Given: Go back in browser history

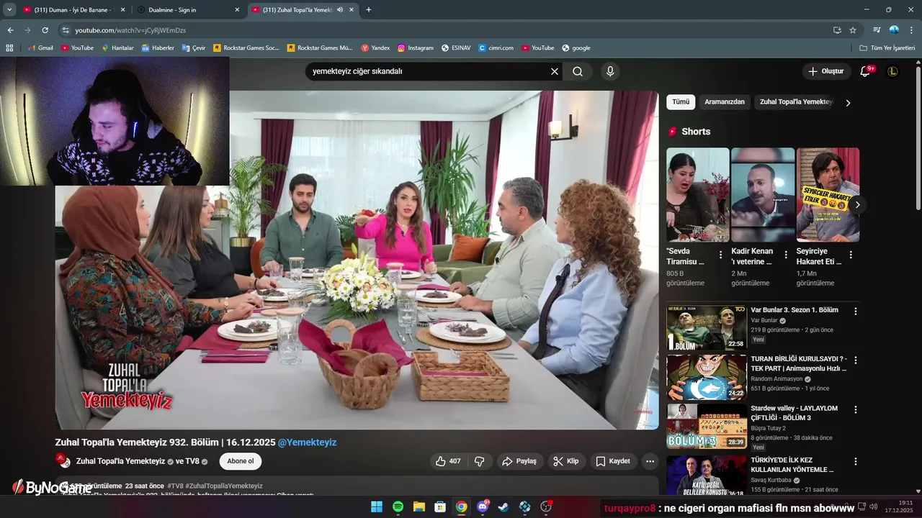Looking at the screenshot, I should tap(10, 30).
